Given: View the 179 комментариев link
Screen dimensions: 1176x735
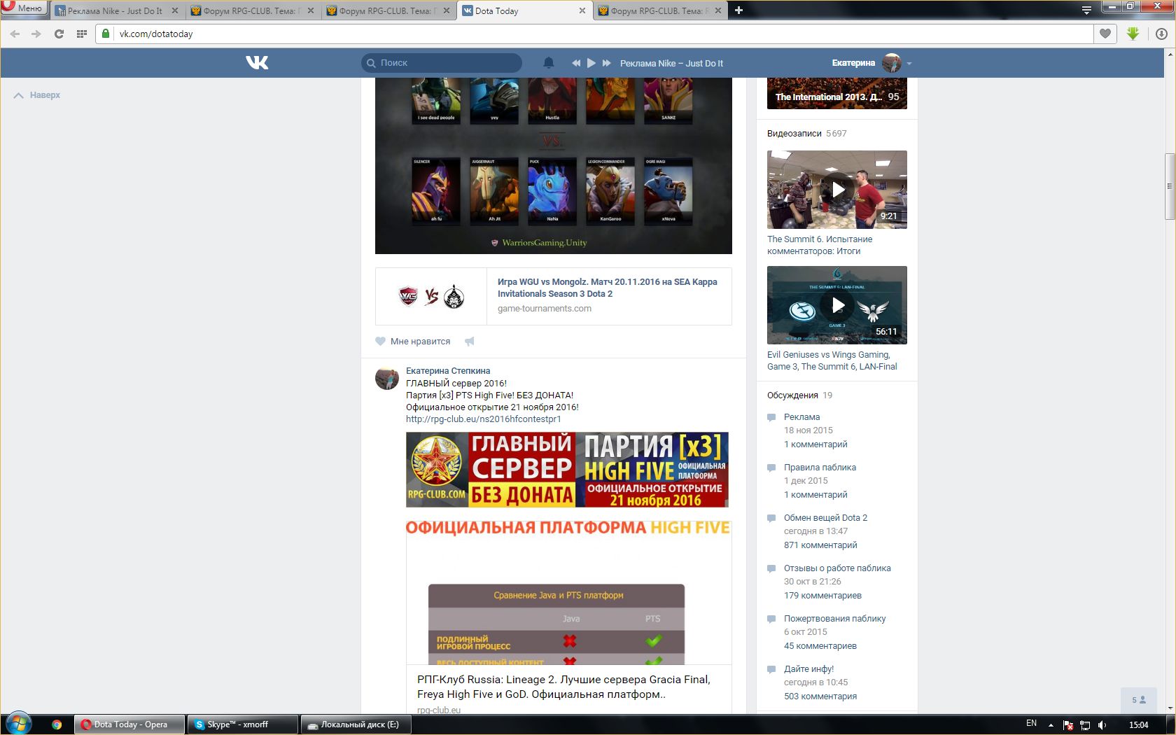Looking at the screenshot, I should pos(822,596).
